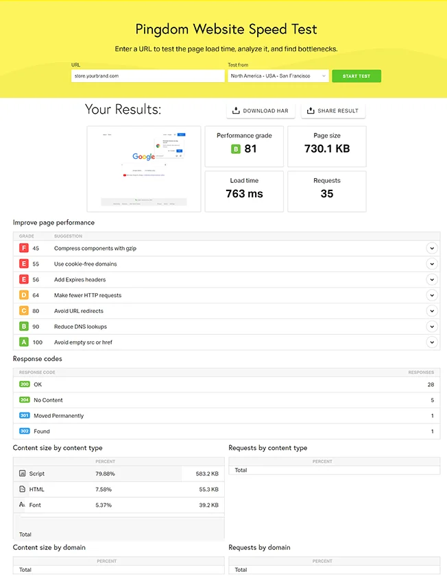This screenshot has height=576, width=447.
Task: Click the 200 response code badge
Action: (25, 384)
